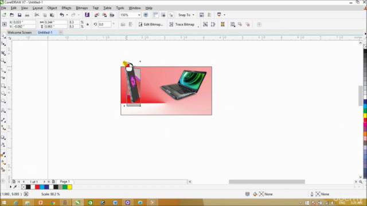The image size is (367, 206).
Task: Expand the document palette flyout arrow
Action: click(x=10, y=187)
